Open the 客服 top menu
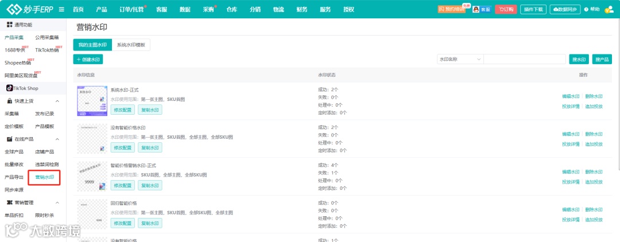The width and height of the screenshot is (620, 242). (161, 10)
